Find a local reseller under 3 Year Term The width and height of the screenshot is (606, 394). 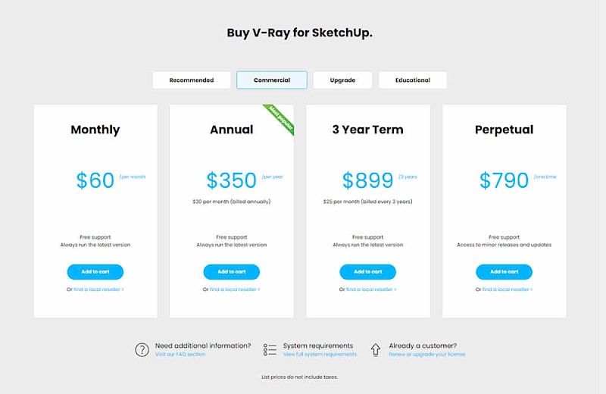coord(371,289)
